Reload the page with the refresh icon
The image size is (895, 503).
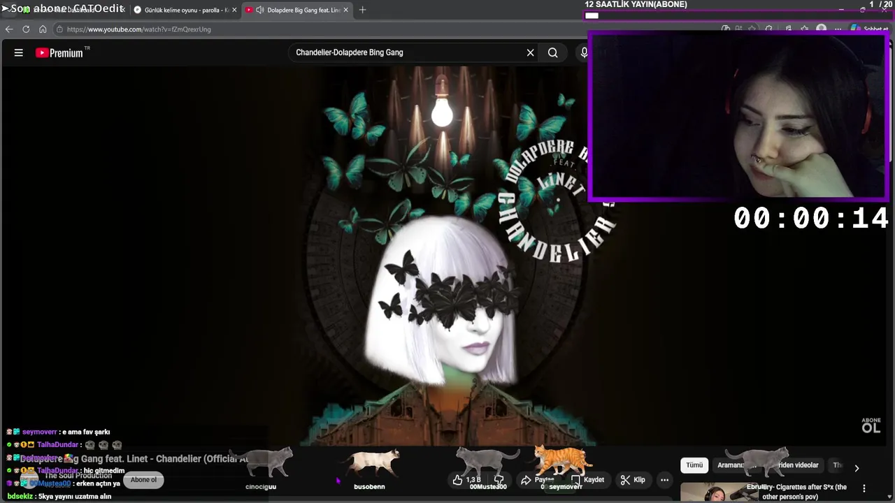[26, 29]
